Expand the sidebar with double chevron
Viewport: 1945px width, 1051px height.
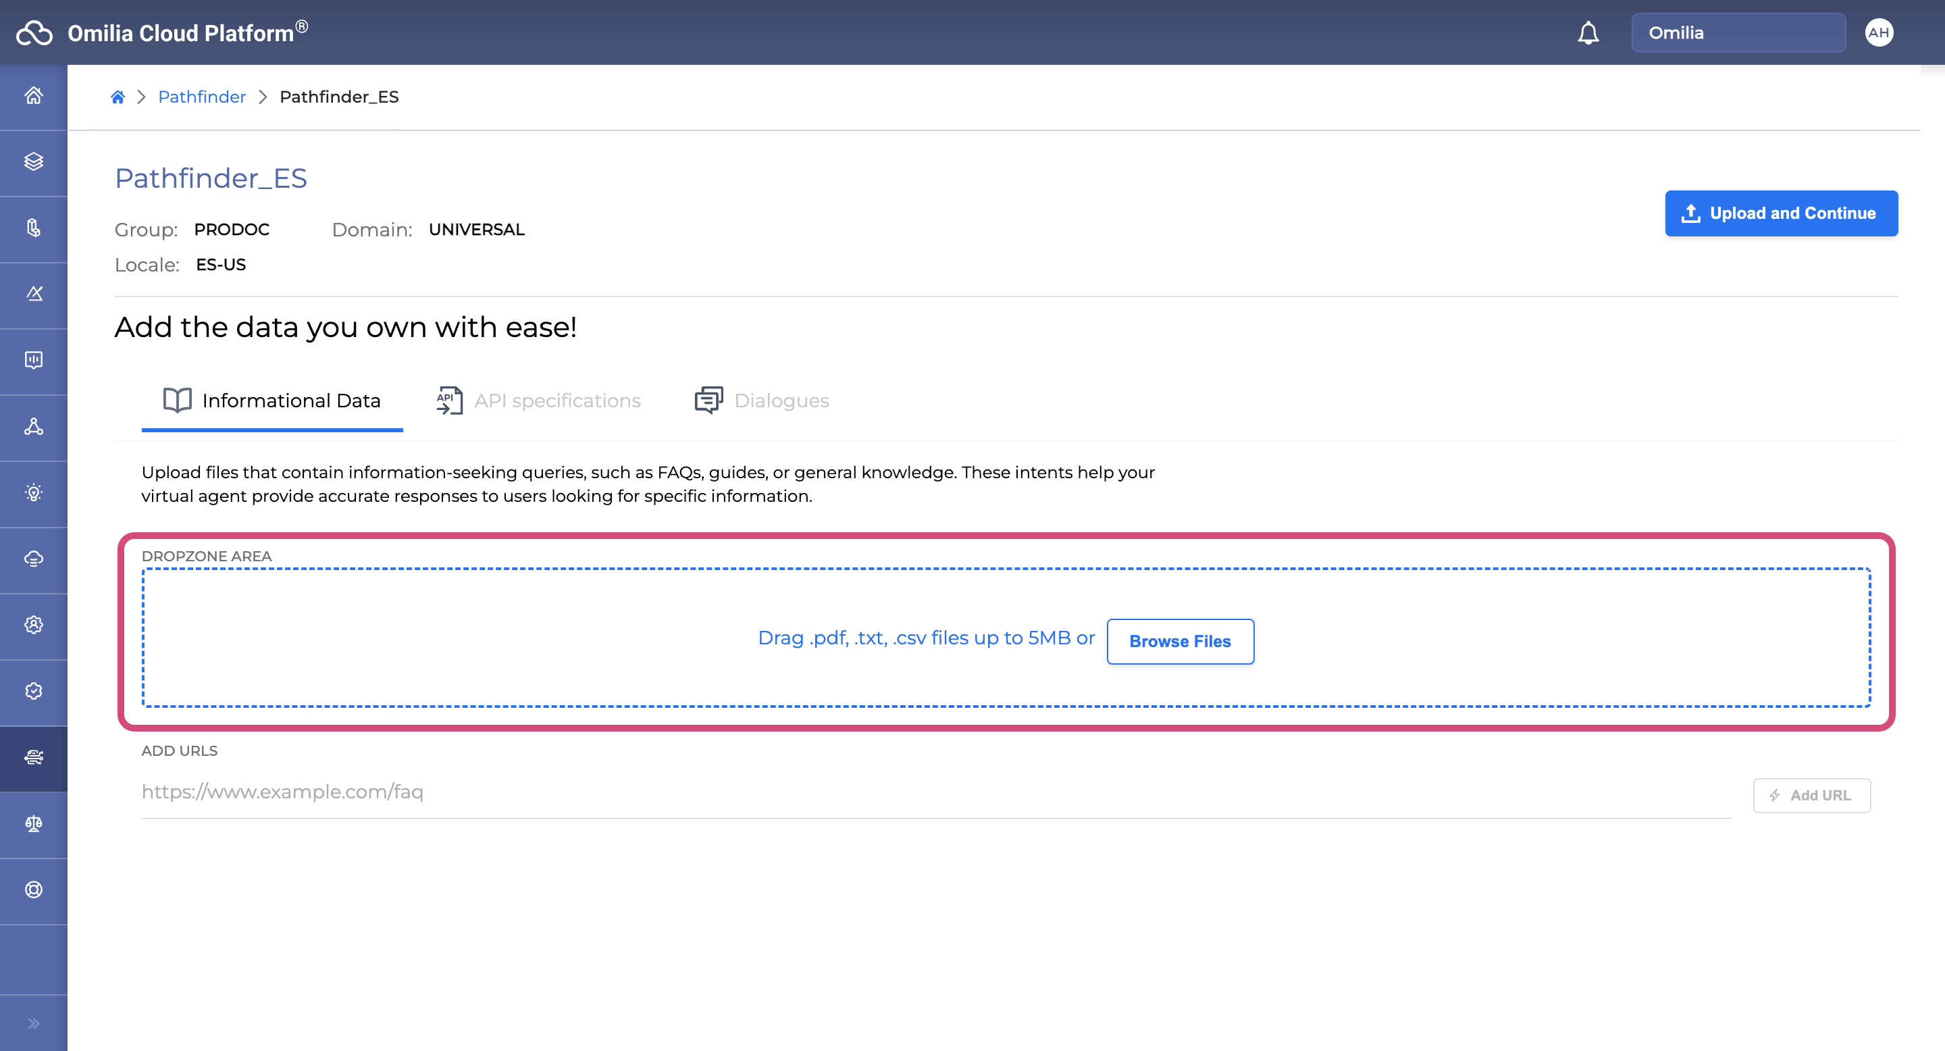pos(33,1023)
